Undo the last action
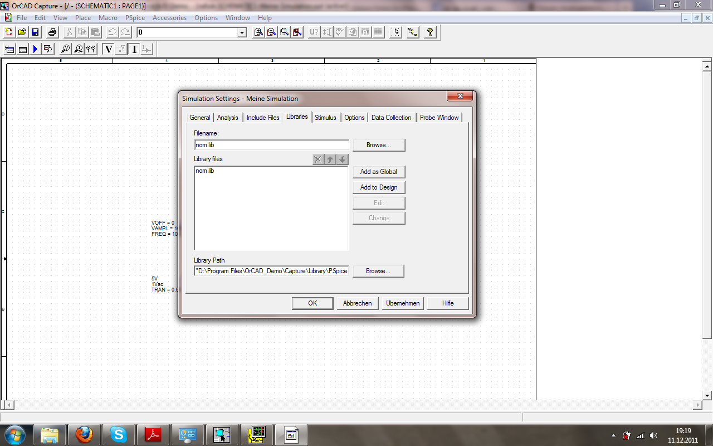This screenshot has height=446, width=713. click(113, 32)
